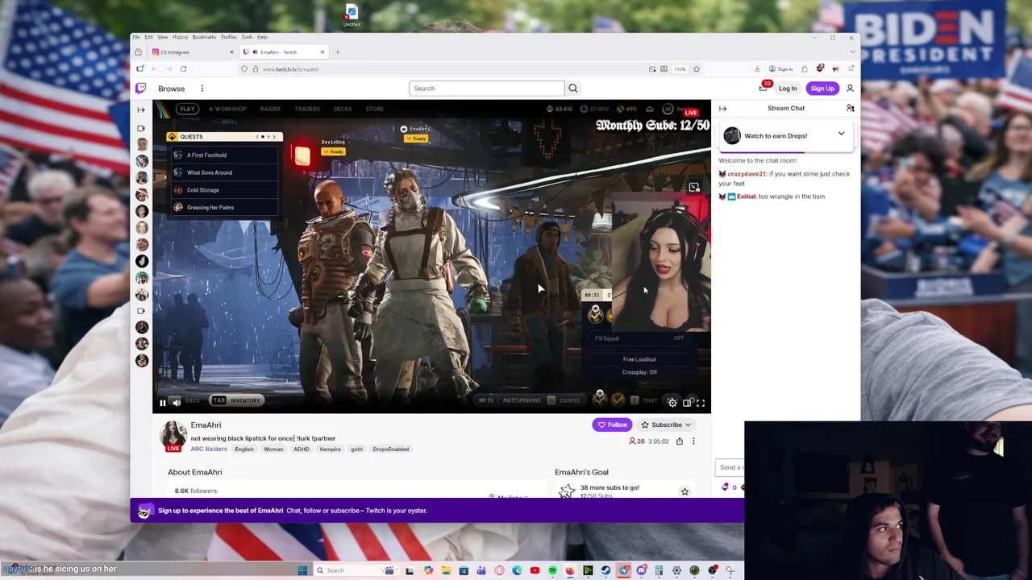Image resolution: width=1032 pixels, height=580 pixels.
Task: Open the chat community users icon
Action: coord(850,108)
